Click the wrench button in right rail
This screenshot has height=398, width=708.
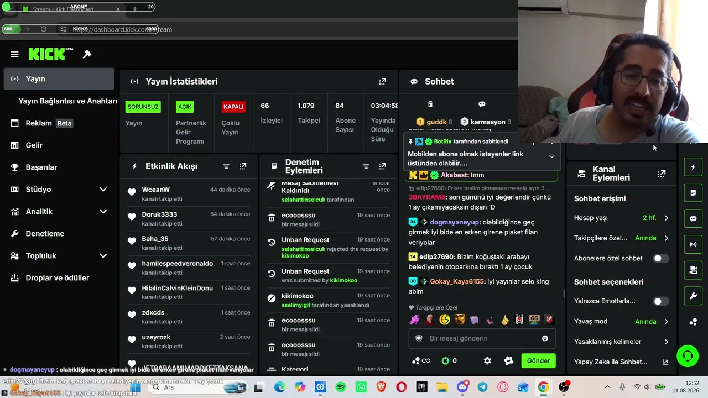coord(693,296)
